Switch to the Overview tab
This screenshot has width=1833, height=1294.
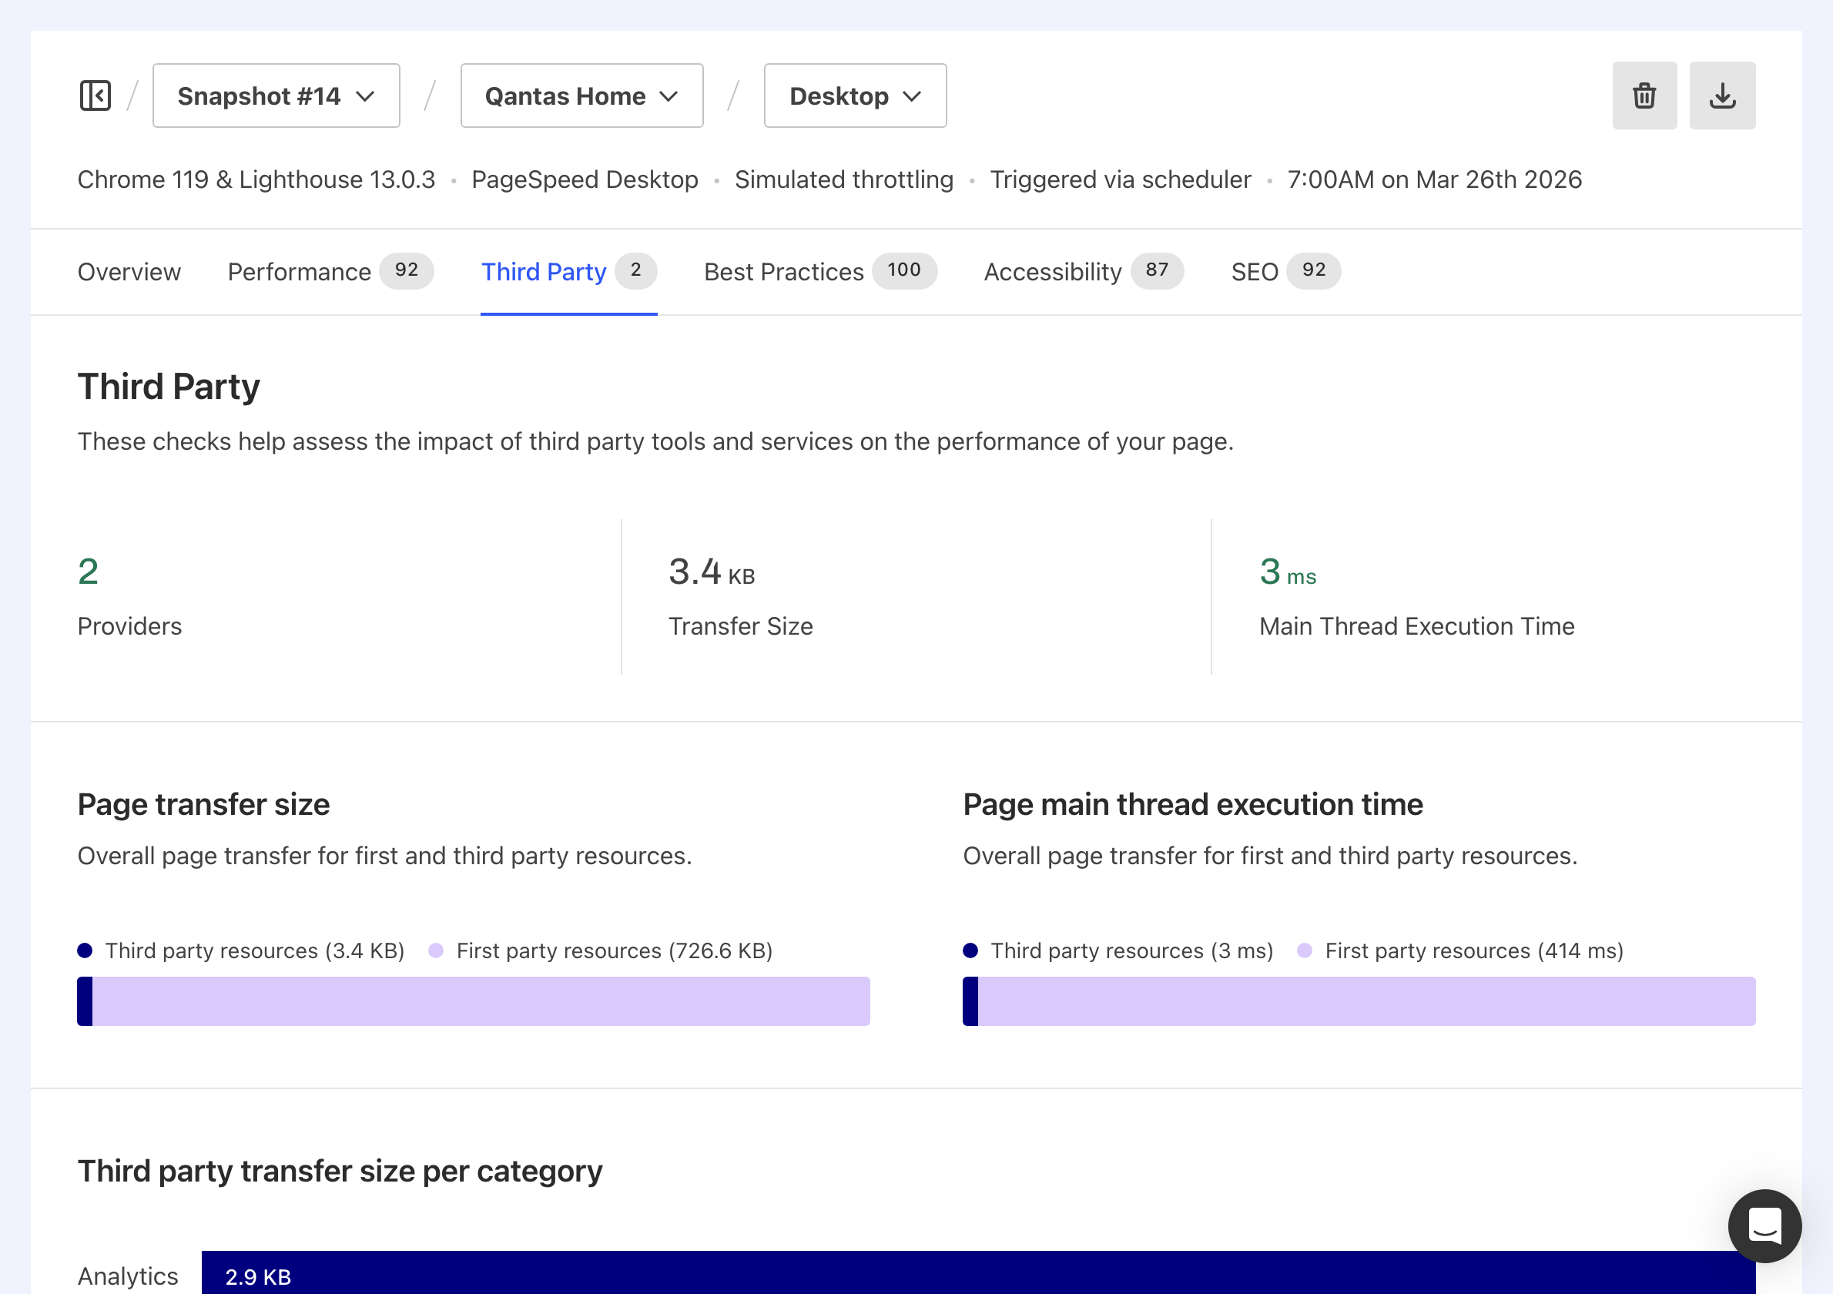(129, 271)
